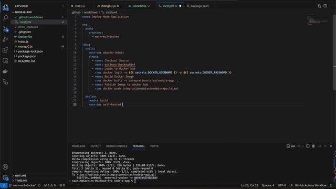This screenshot has width=336, height=189.
Task: Synchronize changes icon in status bar
Action: tap(39, 185)
